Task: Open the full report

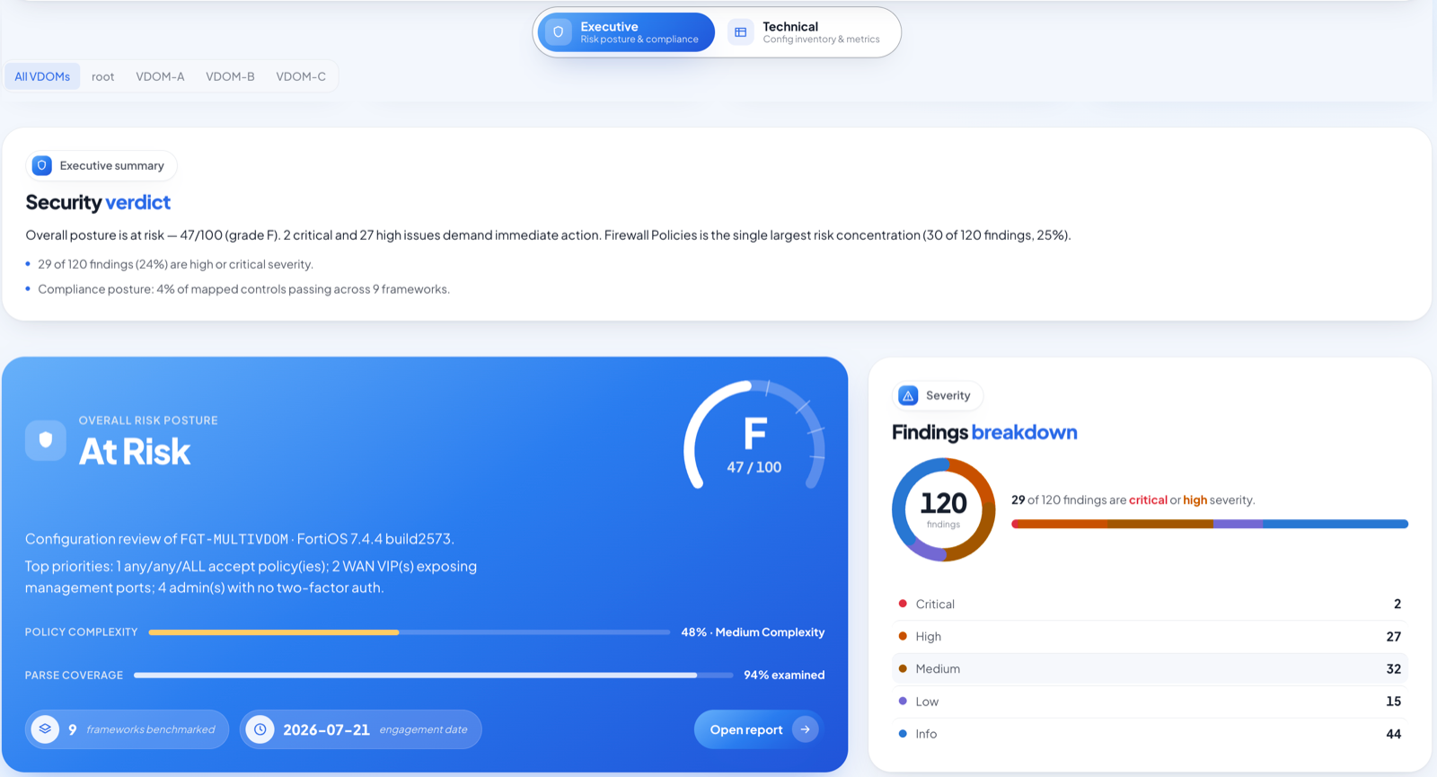Action: [x=757, y=729]
